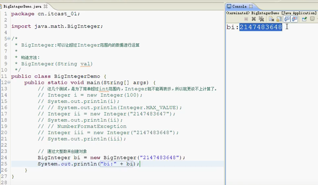Open the console selection dropdown arrow
The height and width of the screenshot is (185, 318).
317,19
